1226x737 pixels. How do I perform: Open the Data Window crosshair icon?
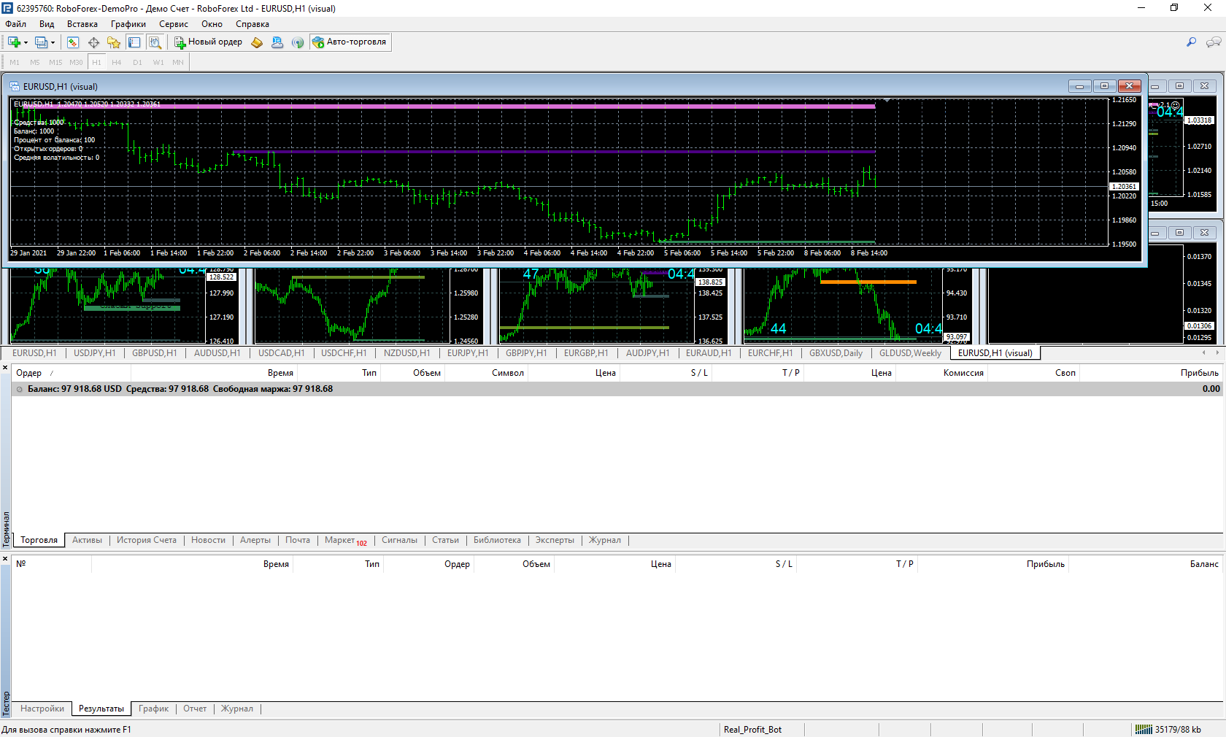(93, 42)
